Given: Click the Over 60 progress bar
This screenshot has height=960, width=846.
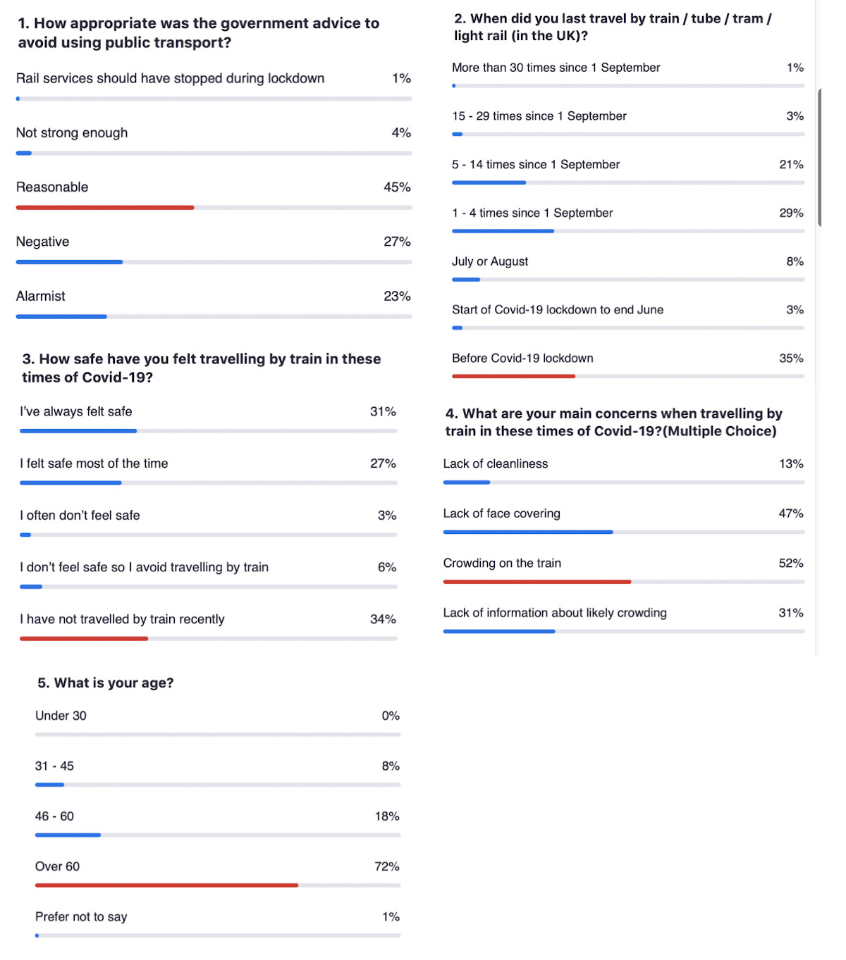Looking at the screenshot, I should pyautogui.click(x=166, y=885).
